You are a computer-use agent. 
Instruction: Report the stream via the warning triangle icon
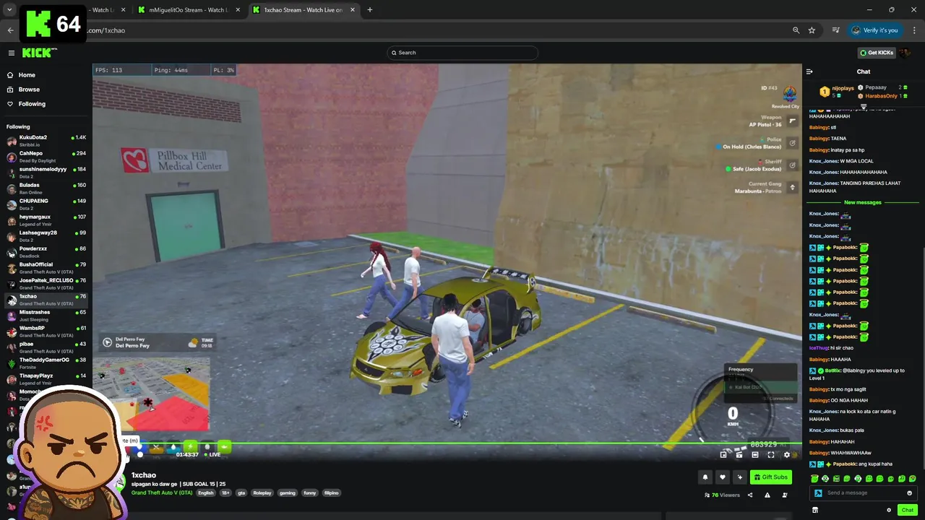click(x=767, y=495)
